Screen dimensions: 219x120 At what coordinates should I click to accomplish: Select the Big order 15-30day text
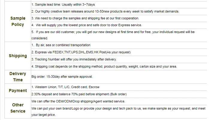tap(62, 77)
